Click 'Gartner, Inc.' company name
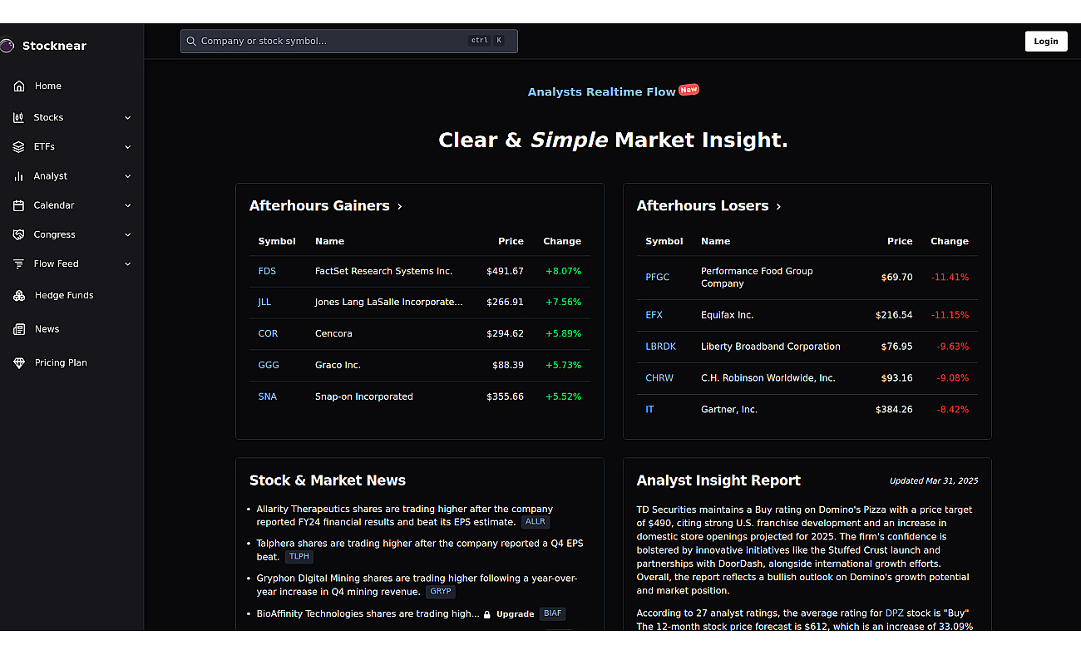 click(x=729, y=410)
